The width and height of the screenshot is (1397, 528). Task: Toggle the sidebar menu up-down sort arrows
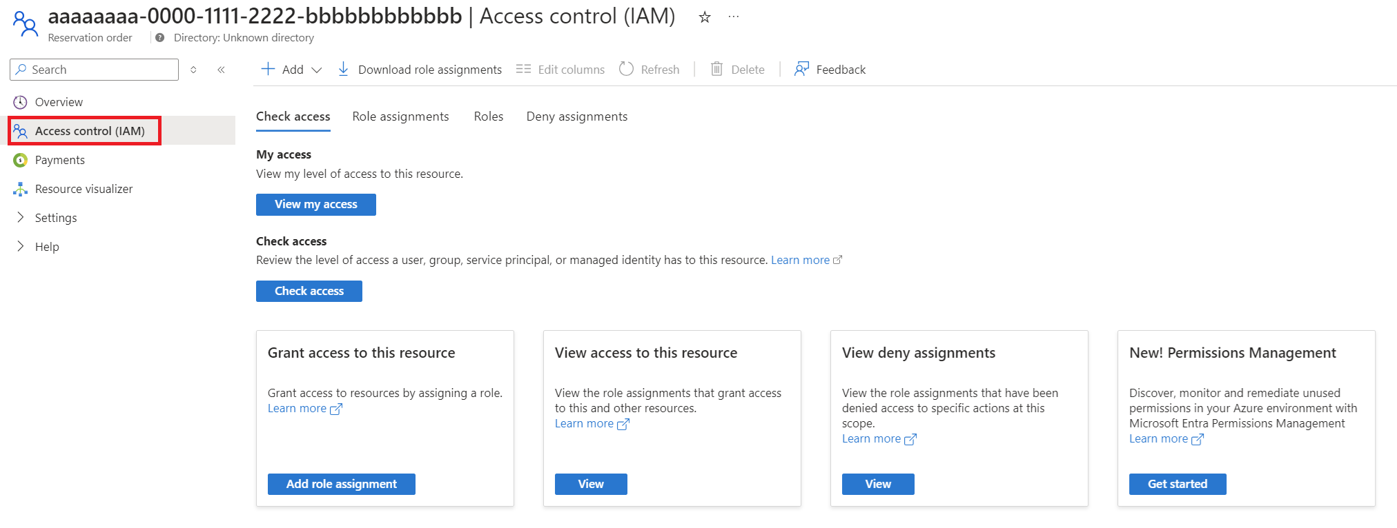(x=193, y=70)
